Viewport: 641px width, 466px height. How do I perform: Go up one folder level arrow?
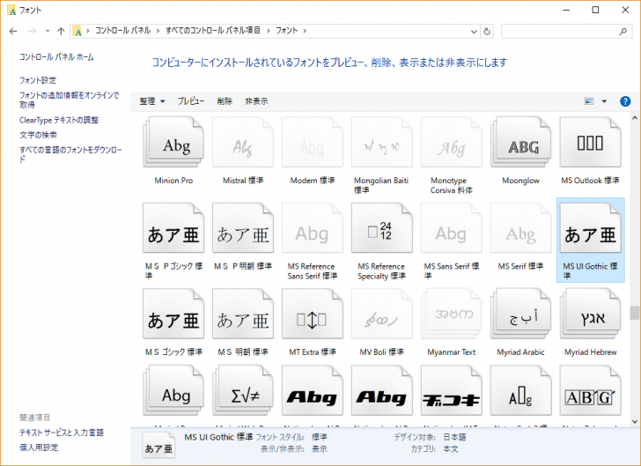(x=61, y=31)
